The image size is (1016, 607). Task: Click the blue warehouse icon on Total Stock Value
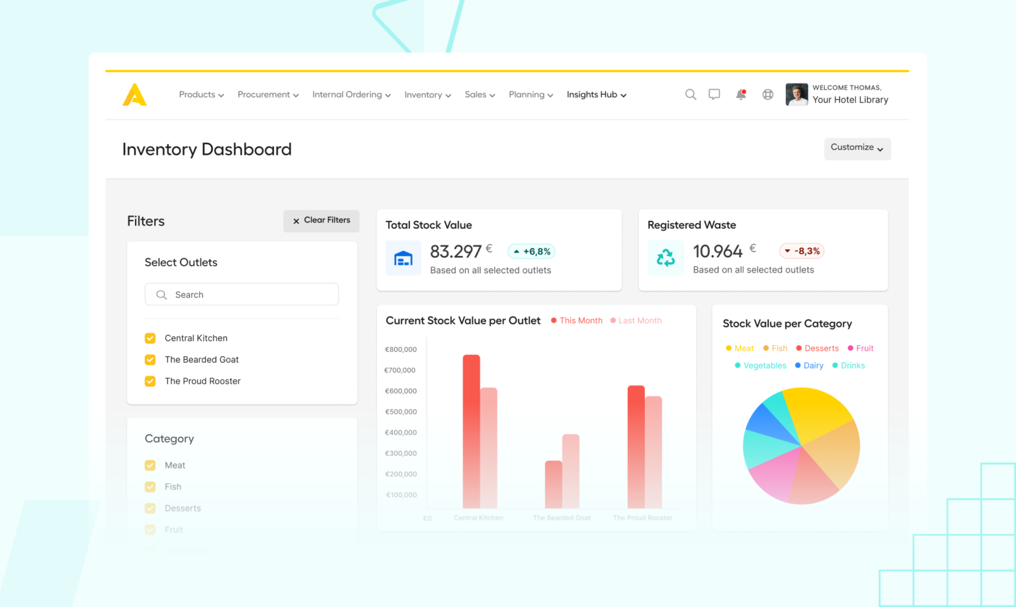[403, 258]
